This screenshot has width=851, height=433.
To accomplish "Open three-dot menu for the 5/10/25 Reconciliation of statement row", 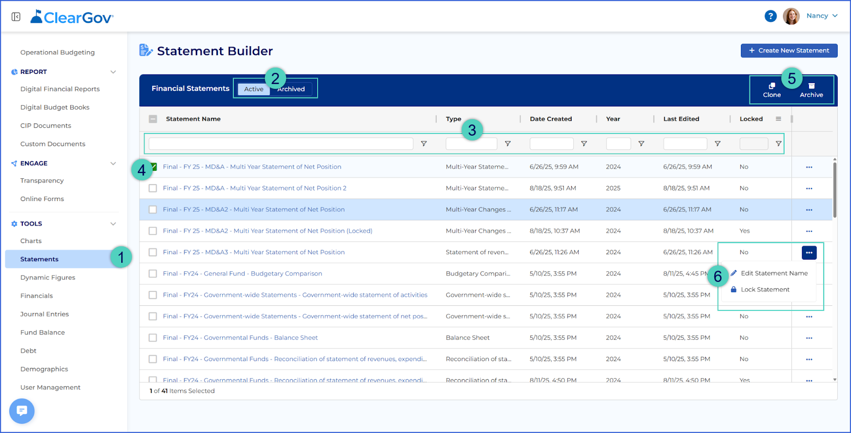I will (x=809, y=359).
